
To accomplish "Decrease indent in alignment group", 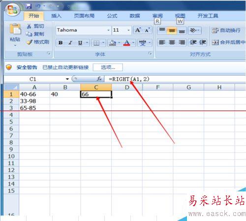I will point(193,42).
